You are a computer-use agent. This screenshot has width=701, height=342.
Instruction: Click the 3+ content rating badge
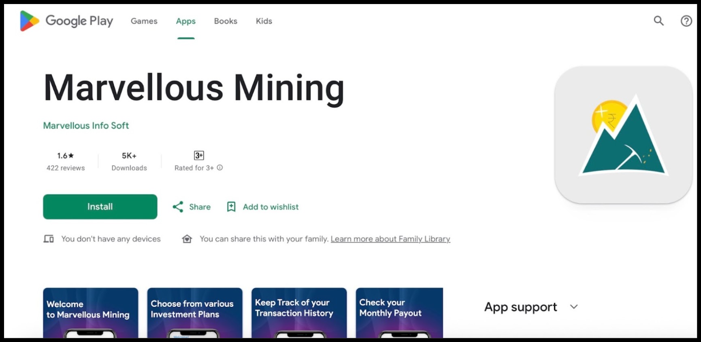pos(199,156)
